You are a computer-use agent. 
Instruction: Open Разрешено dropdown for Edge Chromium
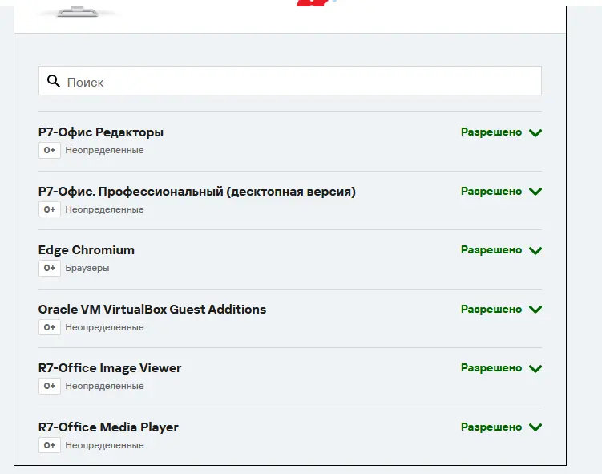tap(491, 250)
